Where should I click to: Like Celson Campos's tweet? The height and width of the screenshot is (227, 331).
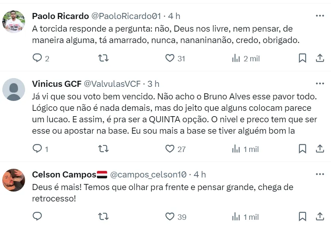169,217
